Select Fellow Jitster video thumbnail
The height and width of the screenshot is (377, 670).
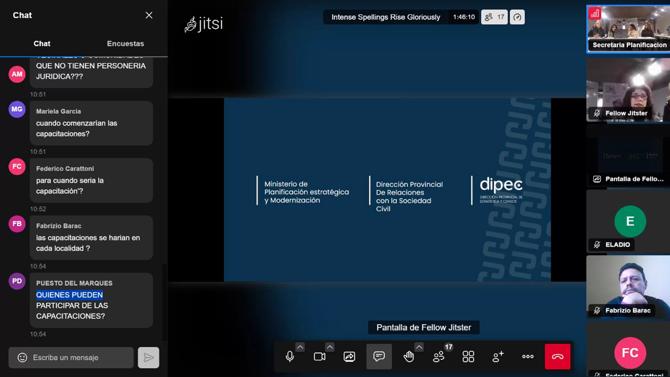pos(628,90)
